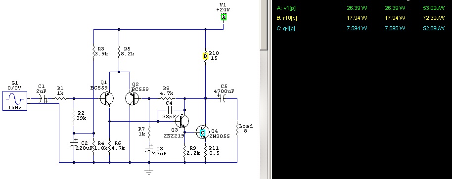Click the 7.594 W value for q4
The image size is (452, 179).
pyautogui.click(x=357, y=28)
